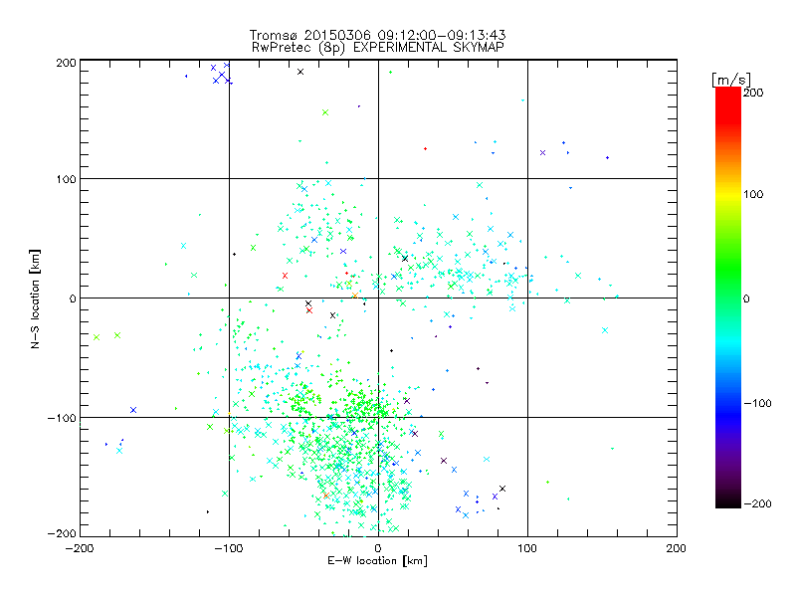796x597 pixels.
Task: Click the "[m/s]" colorbar unit label
Action: tap(731, 80)
